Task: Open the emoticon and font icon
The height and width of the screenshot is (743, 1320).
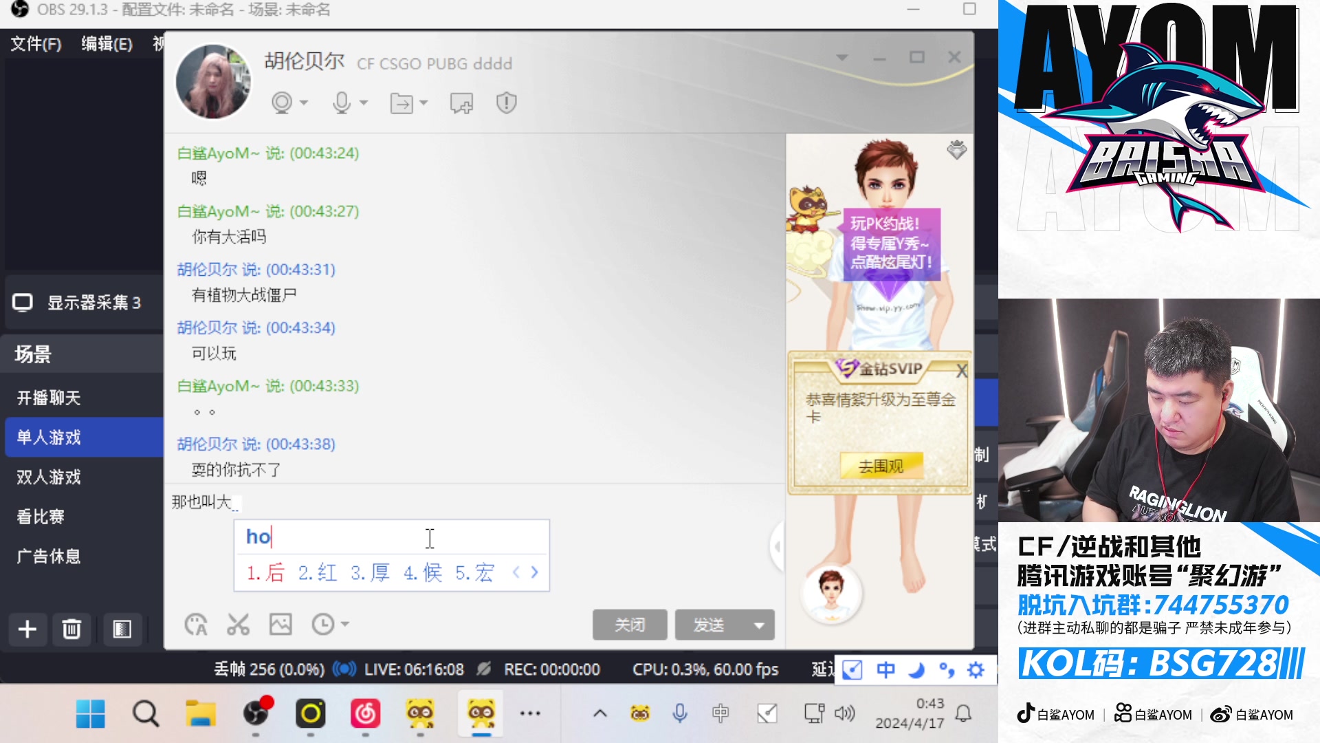Action: (196, 625)
